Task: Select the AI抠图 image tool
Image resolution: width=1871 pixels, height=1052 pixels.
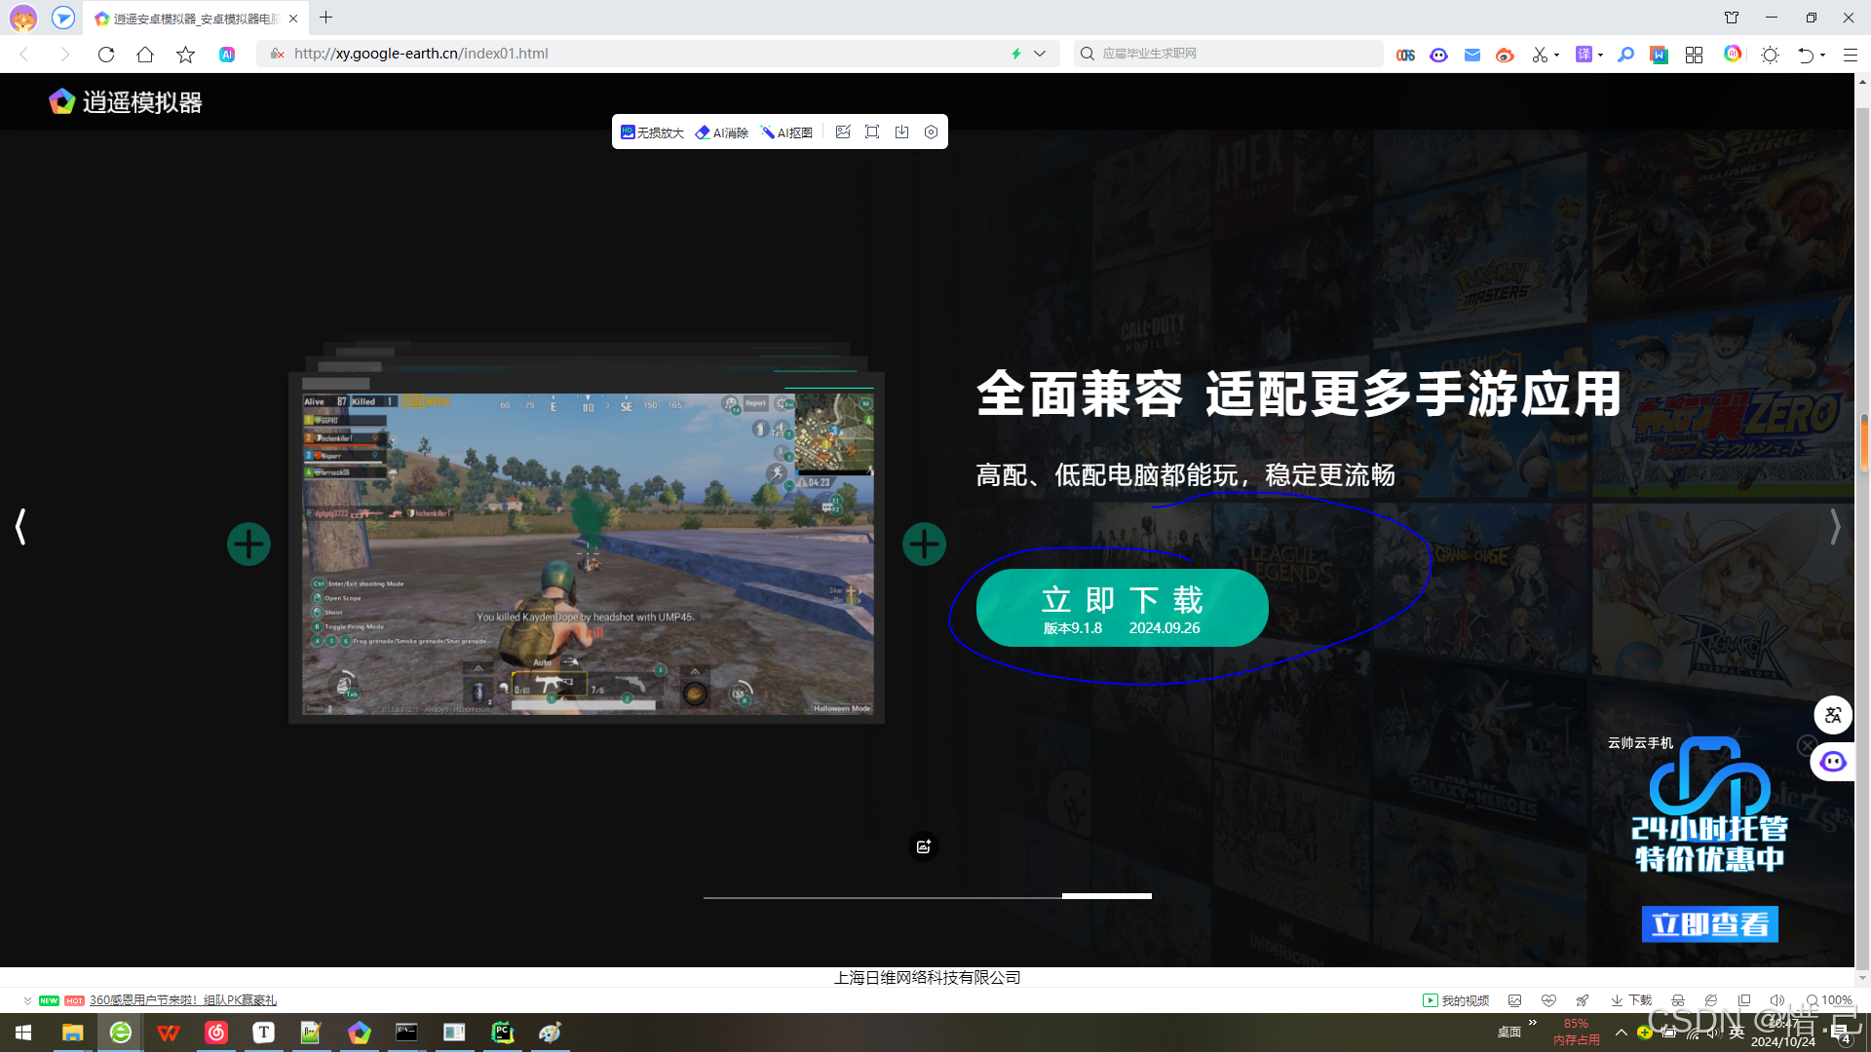Action: (x=787, y=132)
